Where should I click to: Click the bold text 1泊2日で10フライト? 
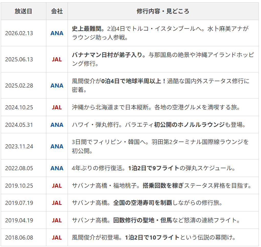coord(152,237)
